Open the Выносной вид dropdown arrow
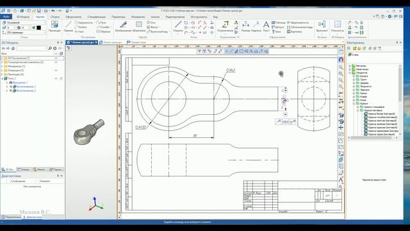 [x=169, y=31]
